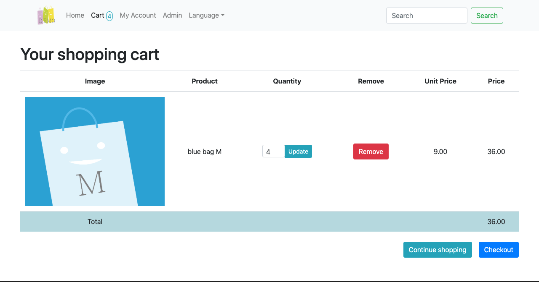
Task: Click the Search button
Action: pyautogui.click(x=487, y=15)
